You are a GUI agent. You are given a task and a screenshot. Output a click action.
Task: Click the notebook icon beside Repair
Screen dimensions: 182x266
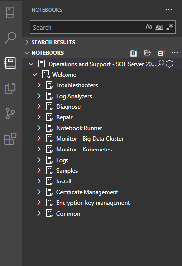50,117
